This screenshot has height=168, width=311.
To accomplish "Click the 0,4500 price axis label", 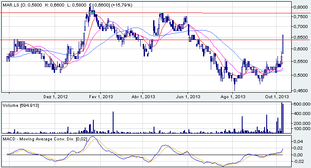I will point(300,91).
